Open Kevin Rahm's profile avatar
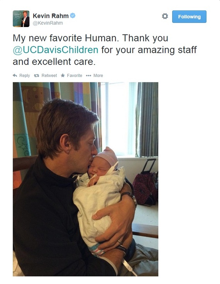The image size is (220, 284). pos(21,19)
